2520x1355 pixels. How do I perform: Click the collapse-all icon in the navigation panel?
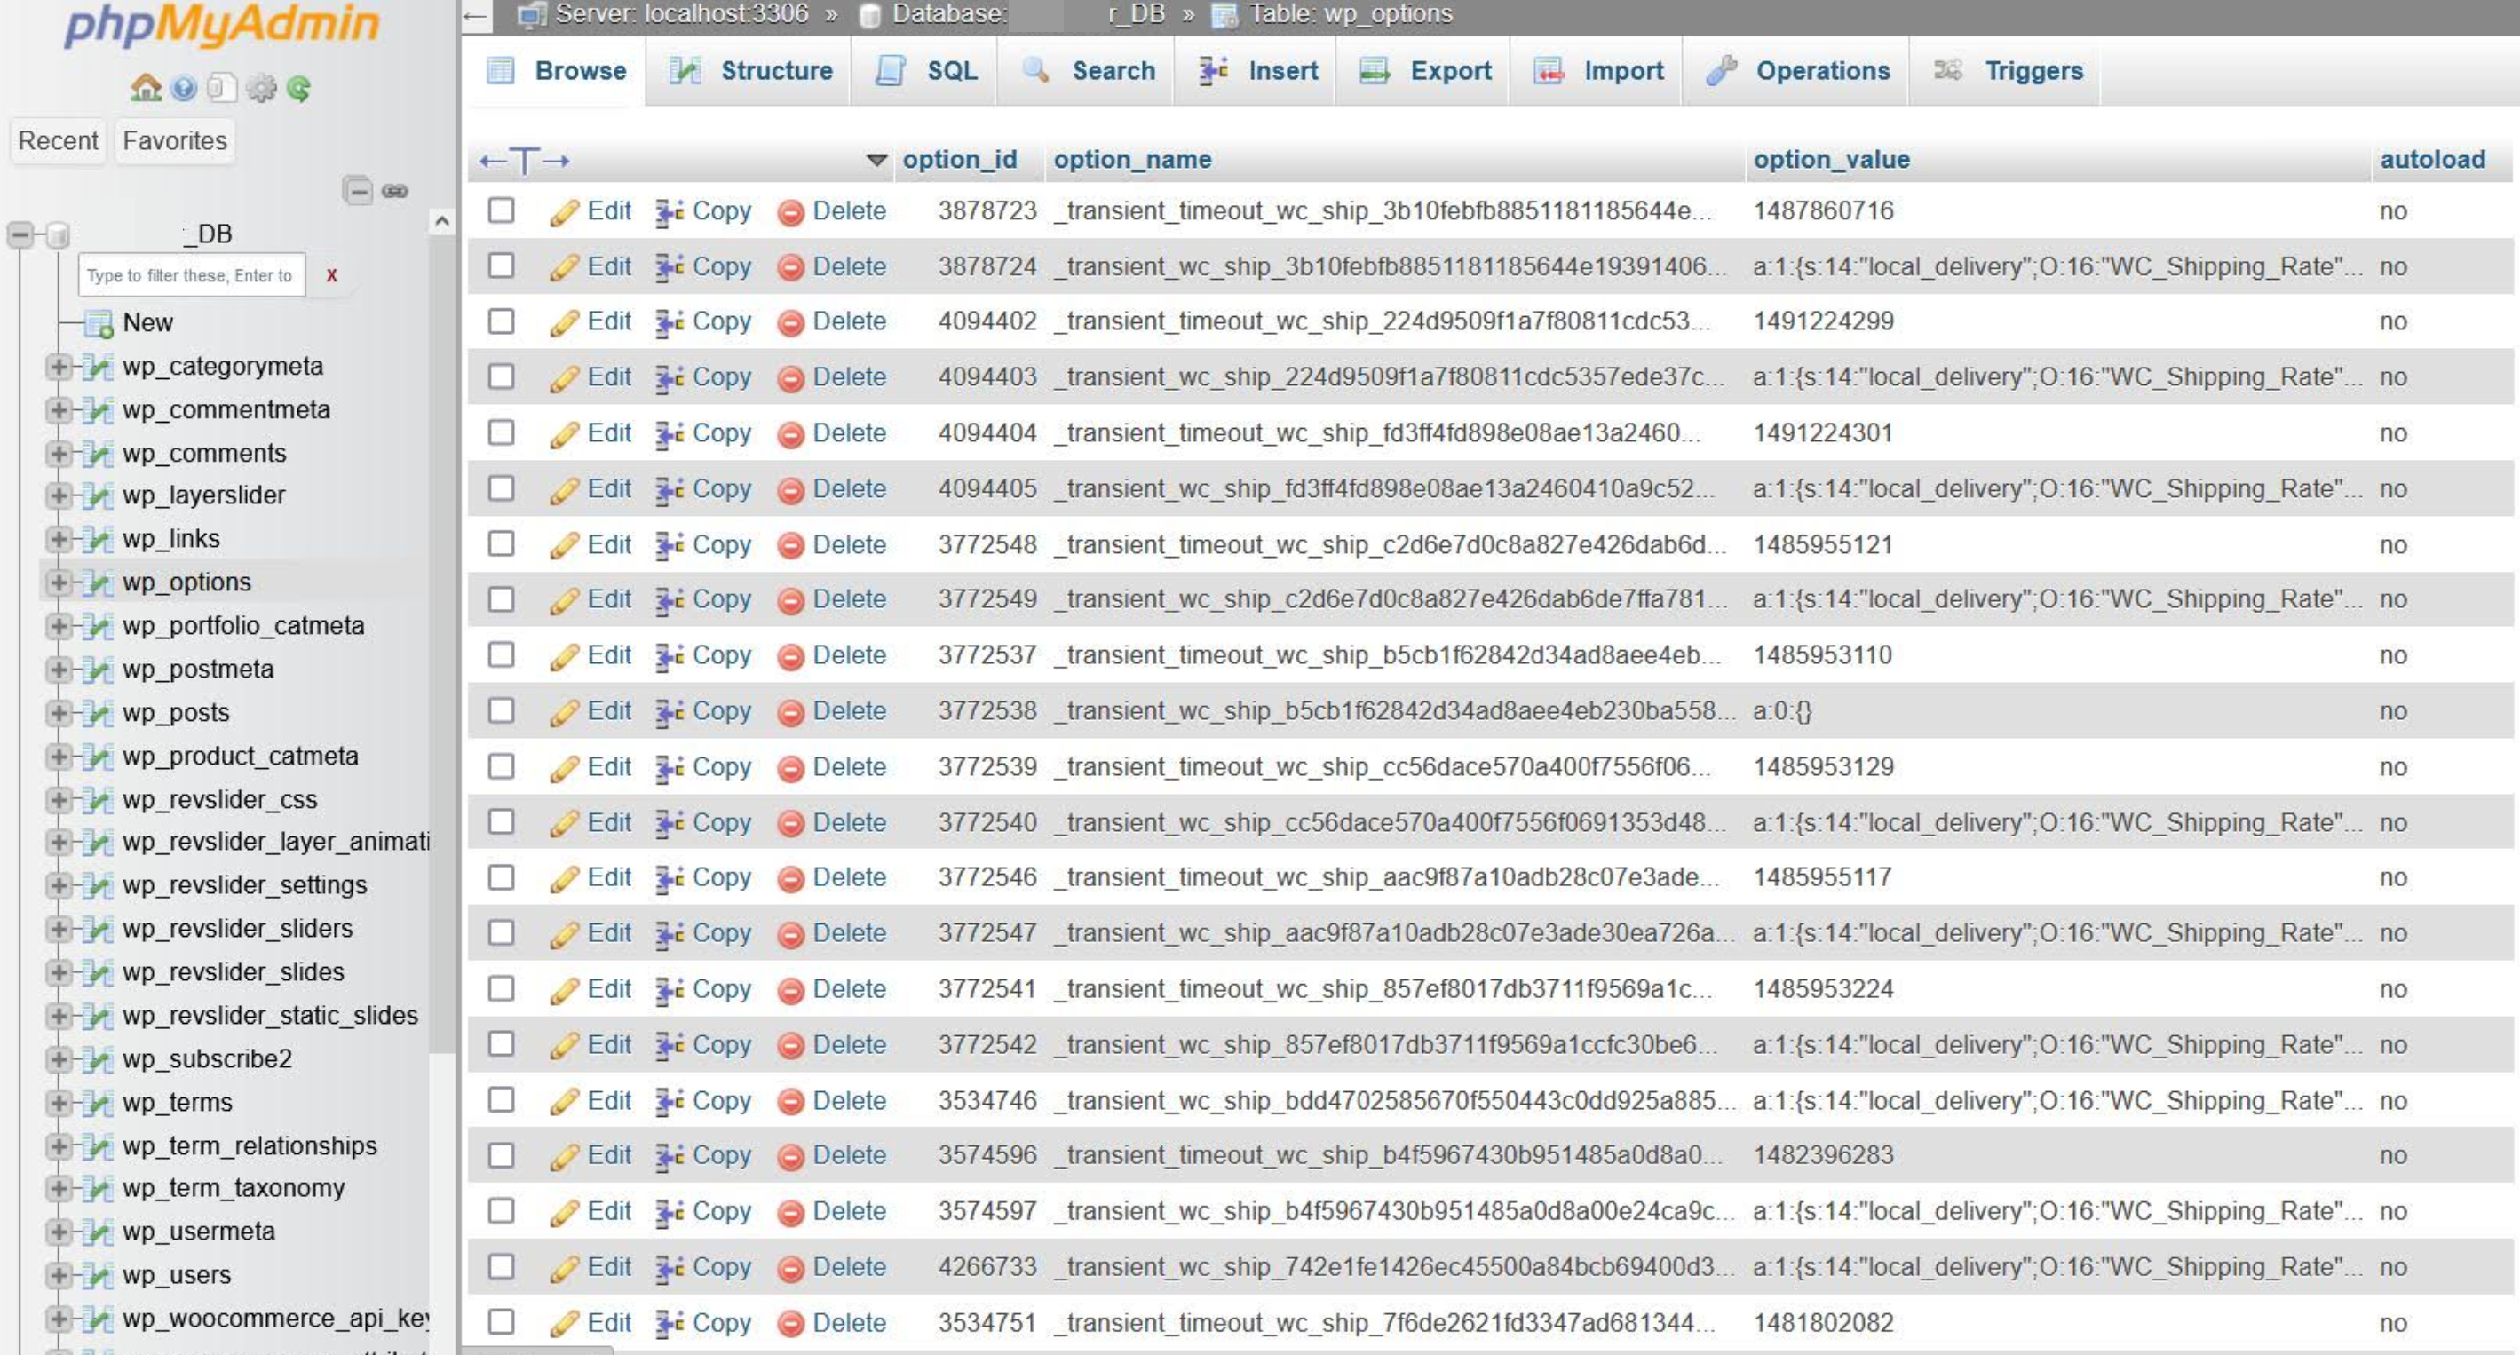click(357, 190)
